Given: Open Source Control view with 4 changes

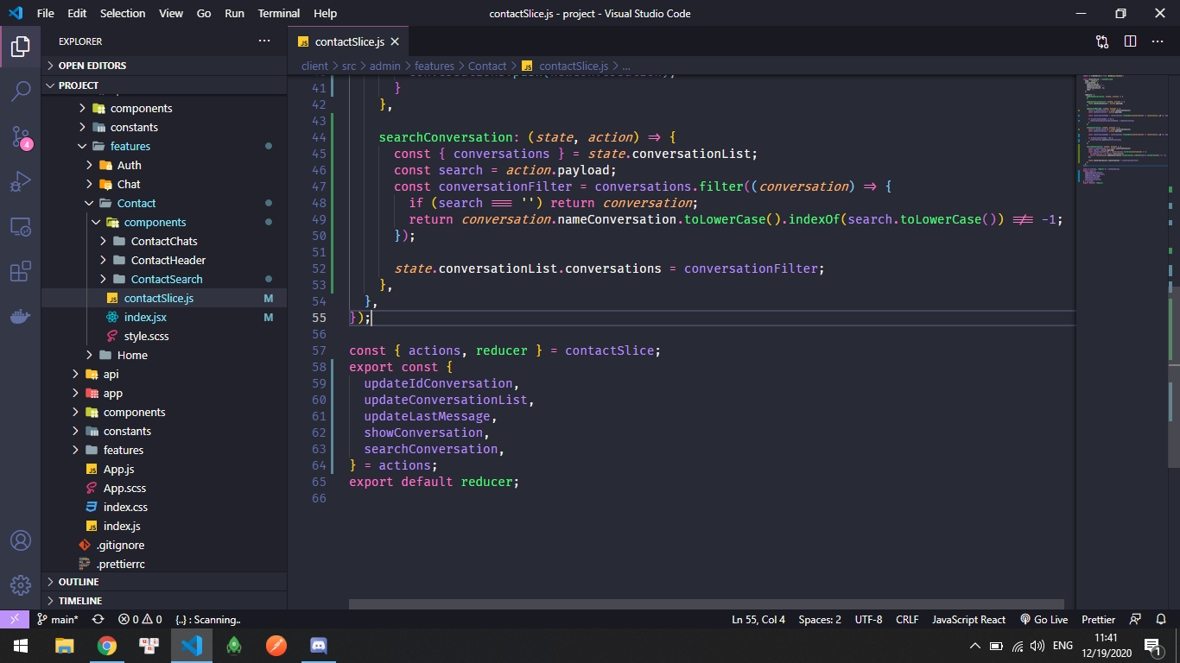Looking at the screenshot, I should (x=21, y=136).
